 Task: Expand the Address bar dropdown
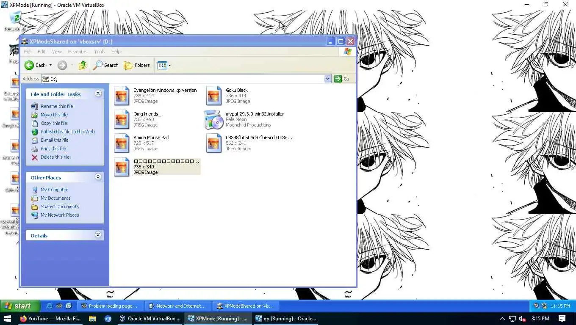327,79
